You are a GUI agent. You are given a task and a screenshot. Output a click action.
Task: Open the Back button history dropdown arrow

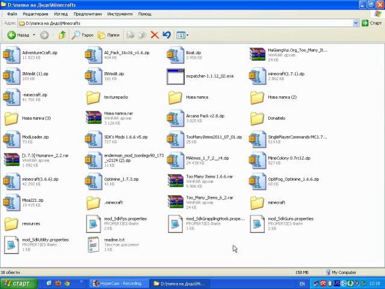35,35
